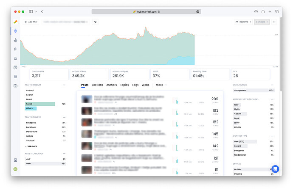This screenshot has height=190, width=293.
Task: Click the applied filter chip next to Add filter
Action: (65, 22)
